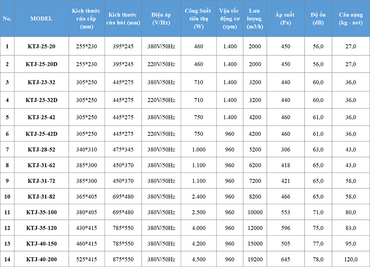The width and height of the screenshot is (370, 267).
Task: Click the Áp suất (Pa) header
Action: [285, 18]
